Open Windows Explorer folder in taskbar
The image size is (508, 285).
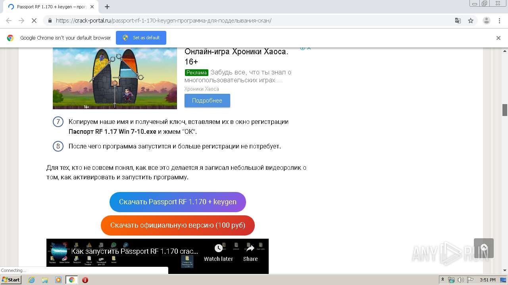[45, 280]
